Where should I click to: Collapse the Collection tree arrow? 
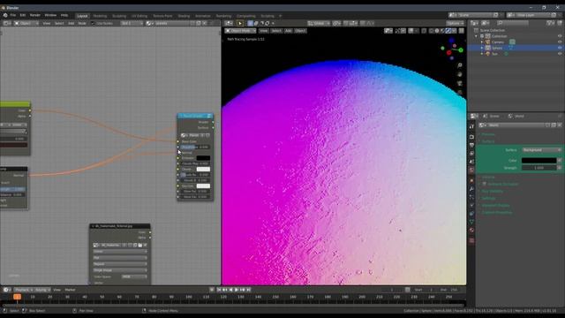pyautogui.click(x=477, y=36)
